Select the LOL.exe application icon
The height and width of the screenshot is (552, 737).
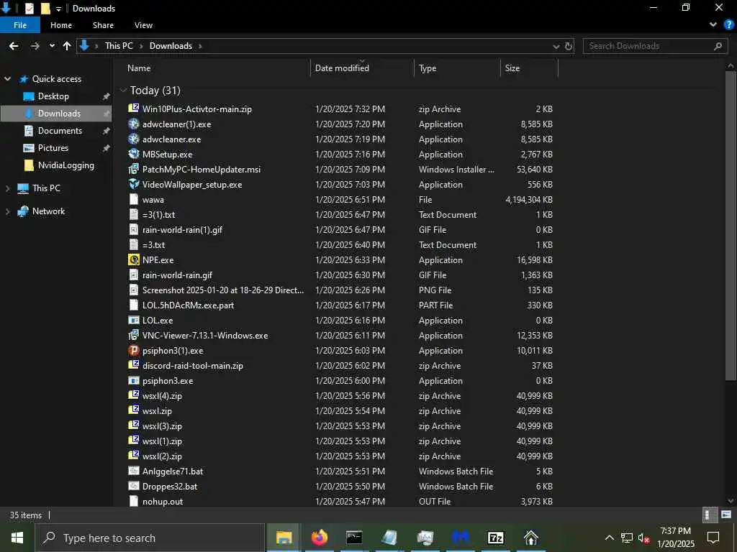133,320
